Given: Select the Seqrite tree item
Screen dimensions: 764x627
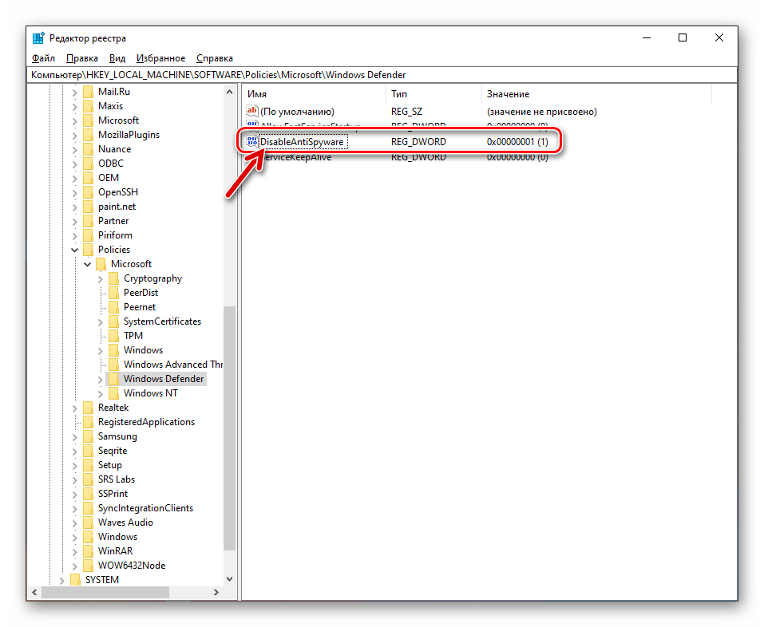Looking at the screenshot, I should 113,451.
